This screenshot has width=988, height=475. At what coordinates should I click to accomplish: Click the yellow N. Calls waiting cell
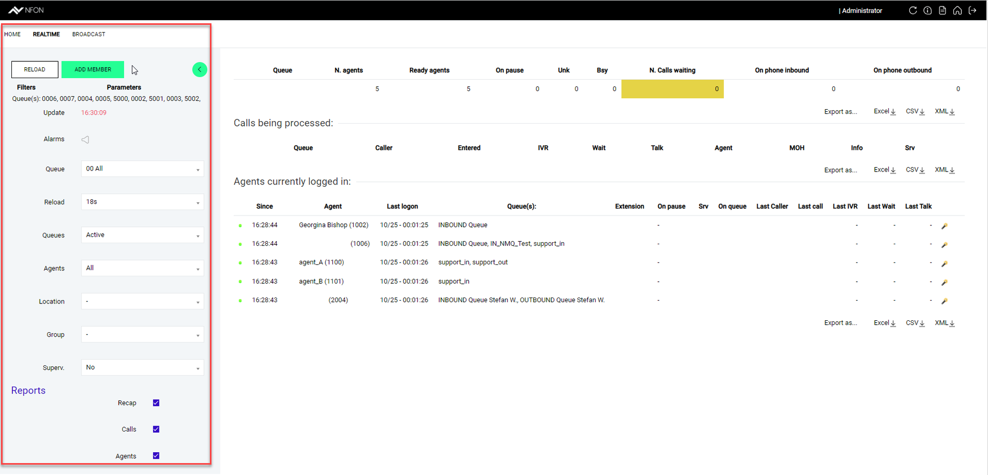click(x=672, y=89)
